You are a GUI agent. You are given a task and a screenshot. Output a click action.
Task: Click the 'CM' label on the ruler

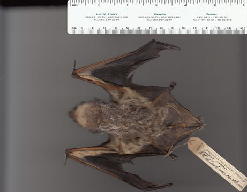coord(74,28)
